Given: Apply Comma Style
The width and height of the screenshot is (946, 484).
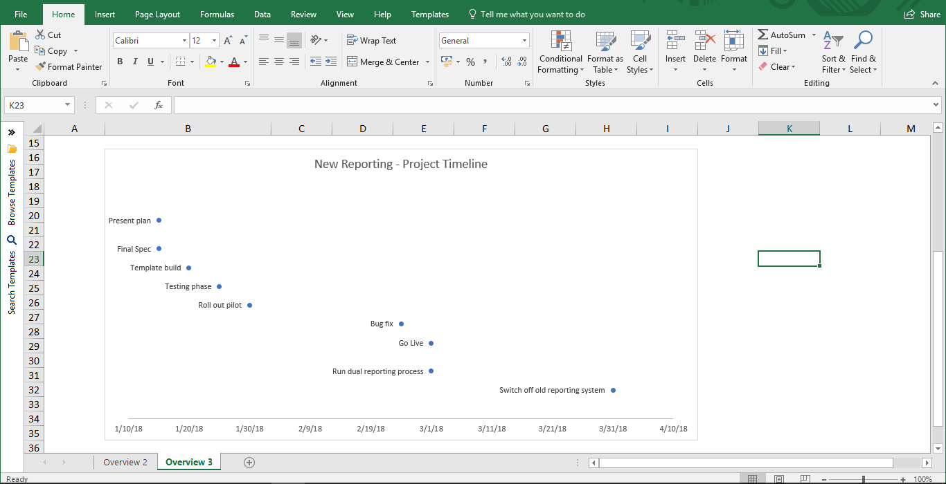Looking at the screenshot, I should click(485, 62).
